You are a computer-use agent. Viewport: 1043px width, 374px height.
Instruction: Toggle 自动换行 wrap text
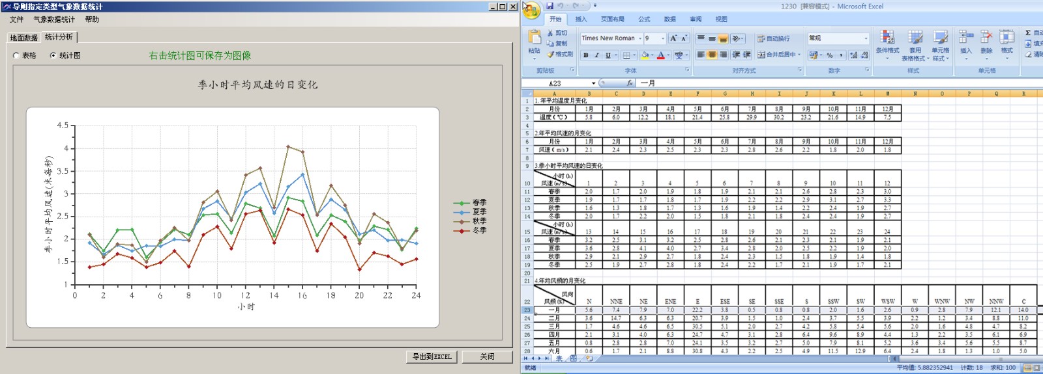coord(773,38)
